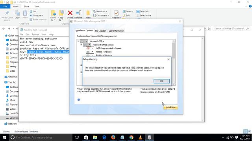The image size is (252, 141).
Task: Select Network in navigation pane
Action: point(11,124)
